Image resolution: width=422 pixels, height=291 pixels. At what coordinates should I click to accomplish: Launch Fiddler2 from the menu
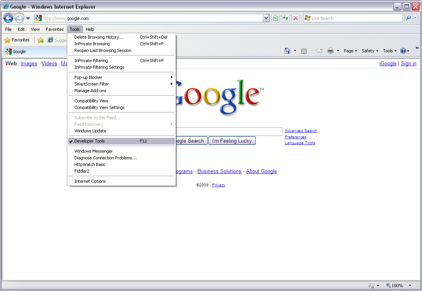[x=121, y=171]
